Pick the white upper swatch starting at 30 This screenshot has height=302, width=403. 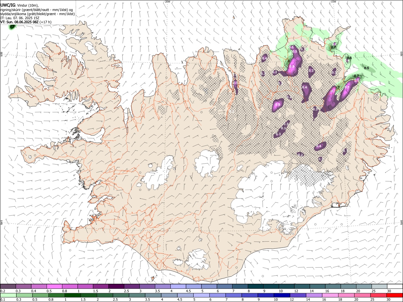coord(395,287)
